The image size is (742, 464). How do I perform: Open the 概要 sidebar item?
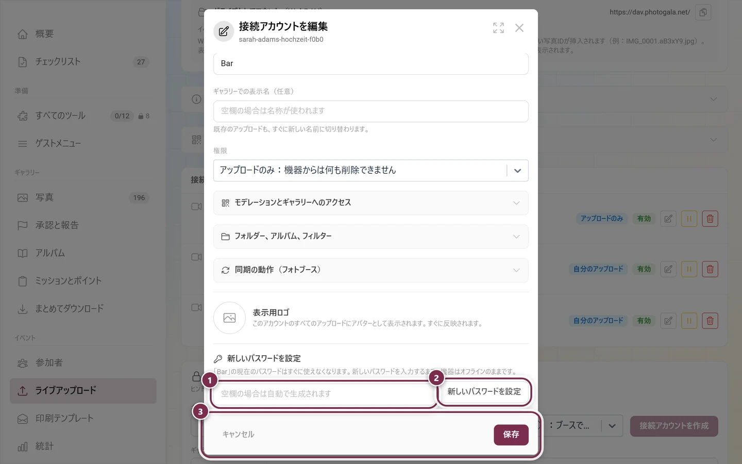point(83,34)
